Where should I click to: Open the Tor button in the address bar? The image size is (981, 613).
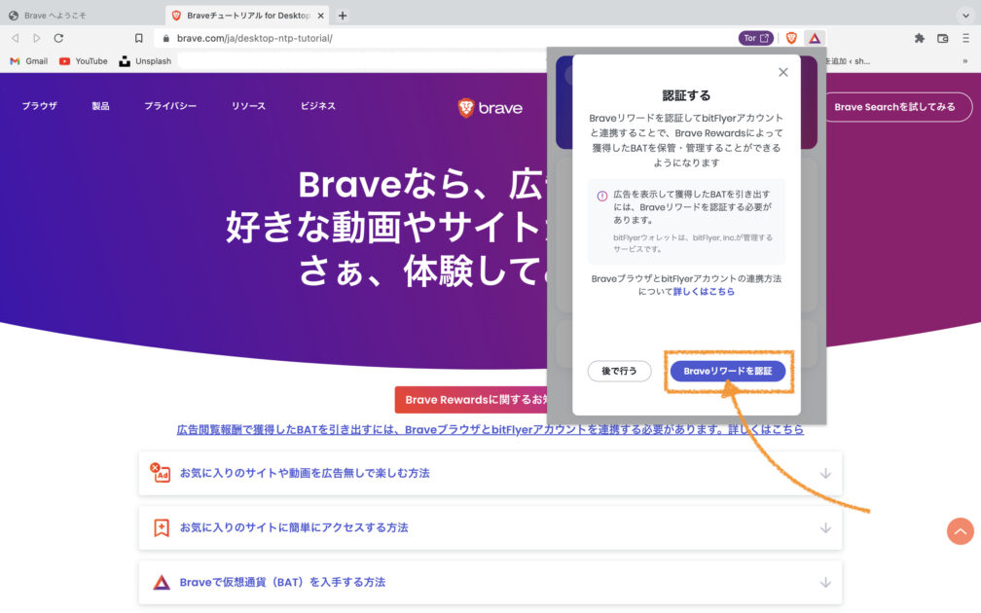[x=755, y=38]
